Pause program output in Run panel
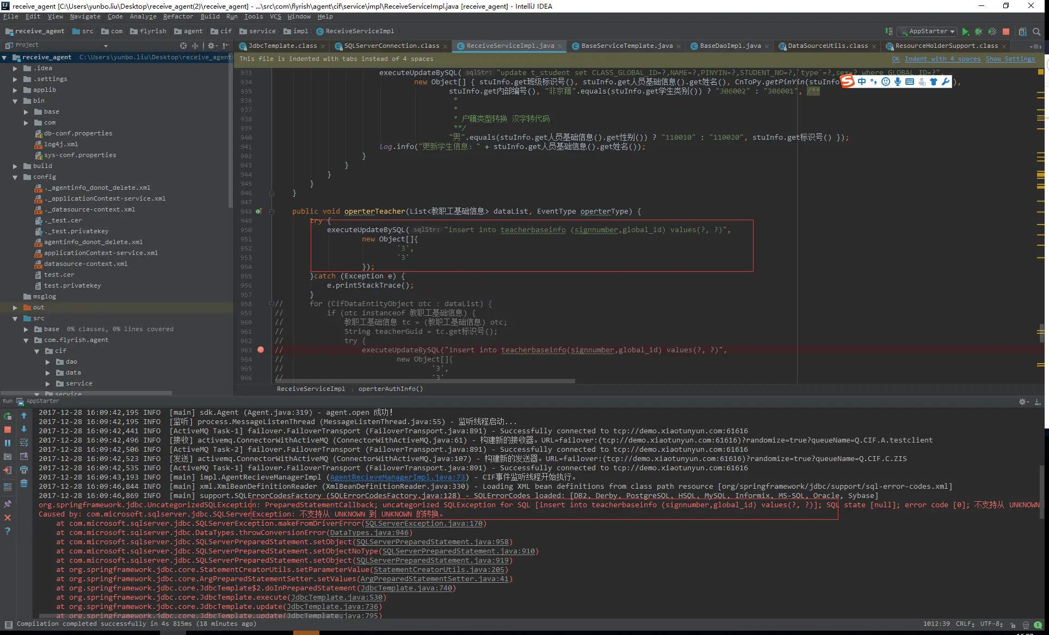 (8, 443)
